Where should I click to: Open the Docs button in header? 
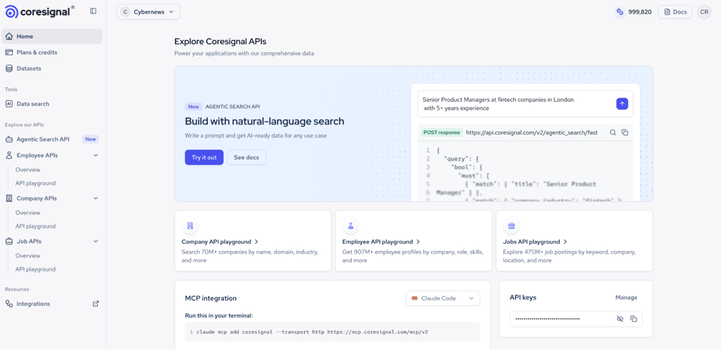tap(675, 12)
